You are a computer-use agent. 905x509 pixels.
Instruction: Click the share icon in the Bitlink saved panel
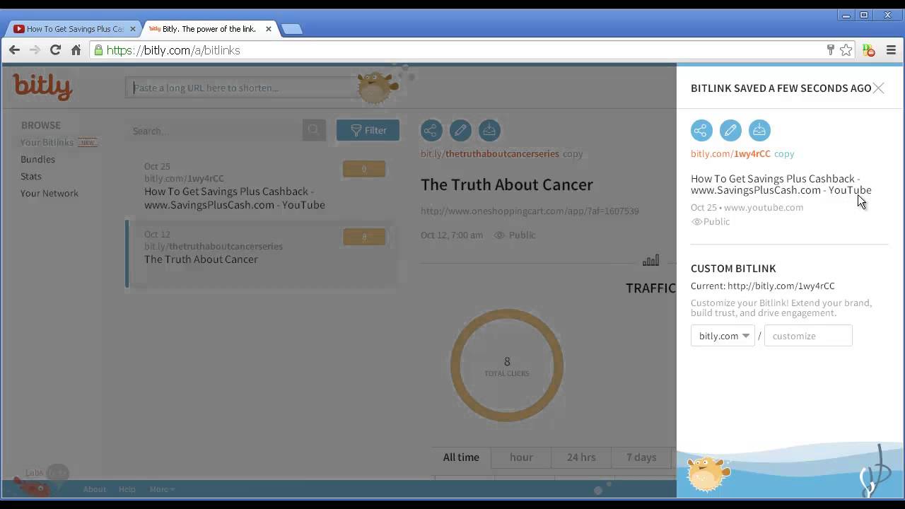coord(701,131)
